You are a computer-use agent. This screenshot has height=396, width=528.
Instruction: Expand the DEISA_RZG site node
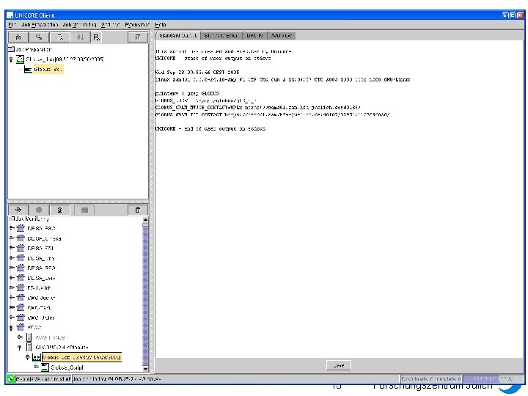(12, 268)
